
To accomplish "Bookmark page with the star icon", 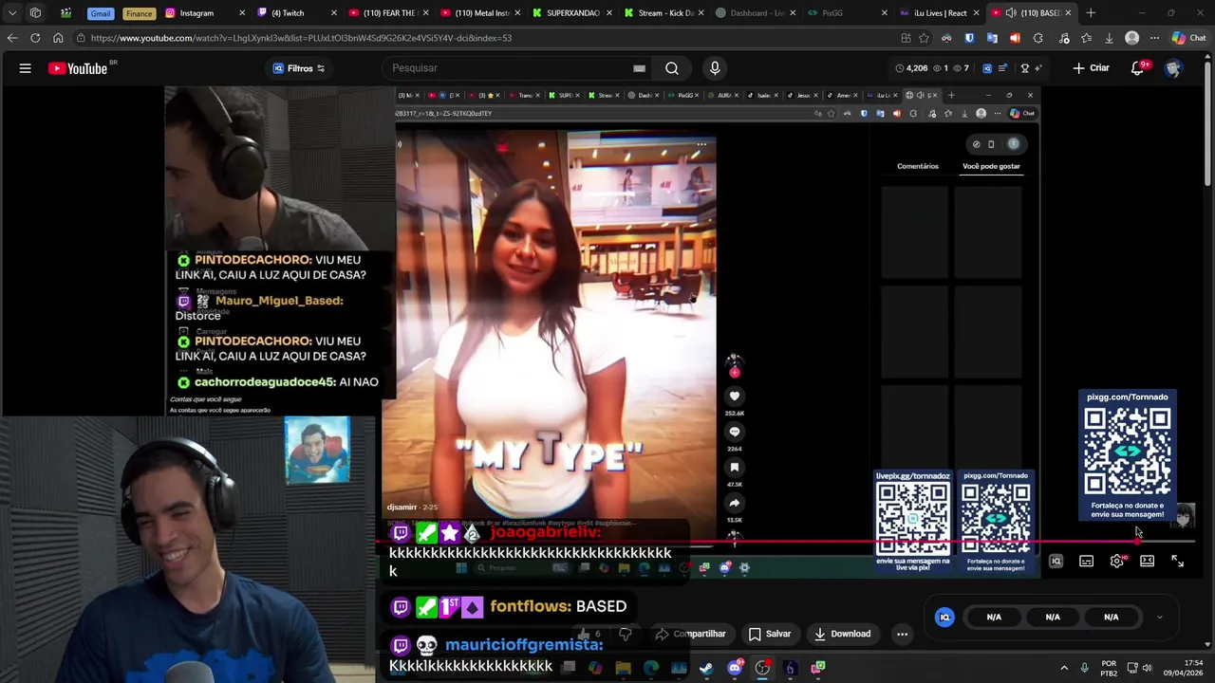I will (x=924, y=38).
